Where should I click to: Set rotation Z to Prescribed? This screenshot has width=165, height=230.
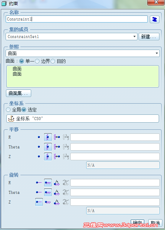pyautogui.click(x=57, y=202)
